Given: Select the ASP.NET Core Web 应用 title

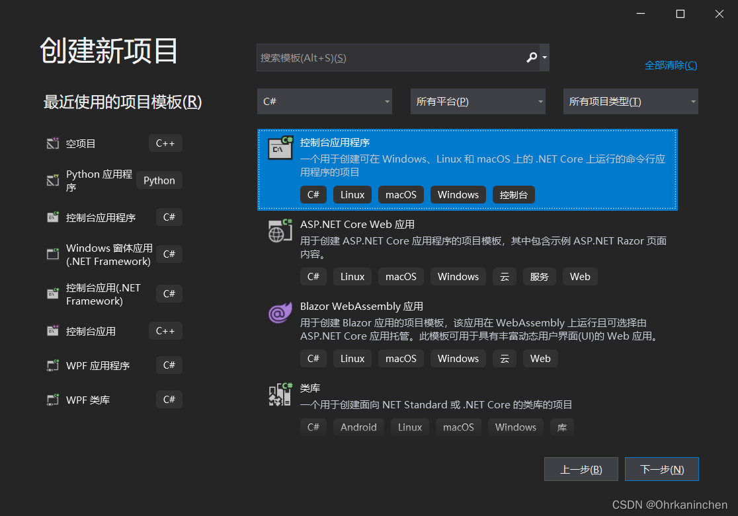Looking at the screenshot, I should [x=357, y=225].
